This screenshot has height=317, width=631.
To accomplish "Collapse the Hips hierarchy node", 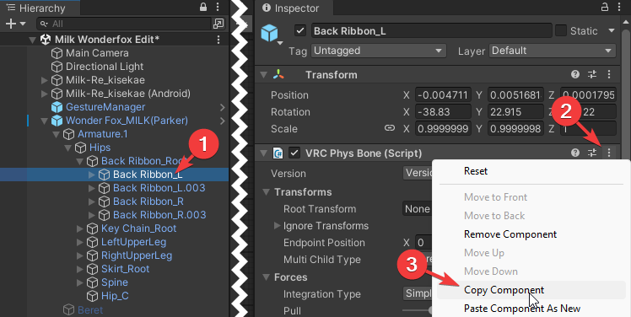I will [68, 148].
